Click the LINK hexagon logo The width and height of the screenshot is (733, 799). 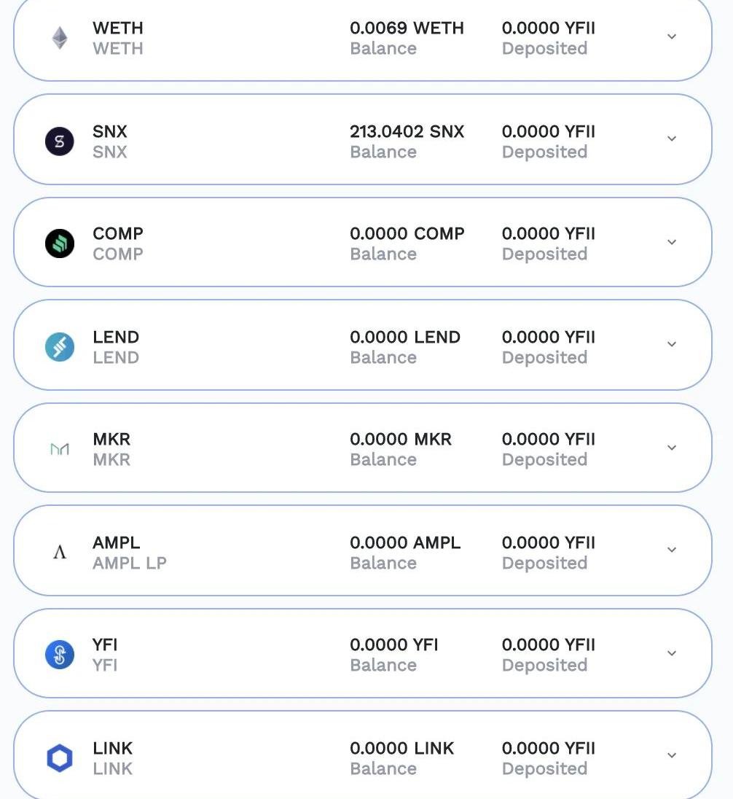coord(60,758)
